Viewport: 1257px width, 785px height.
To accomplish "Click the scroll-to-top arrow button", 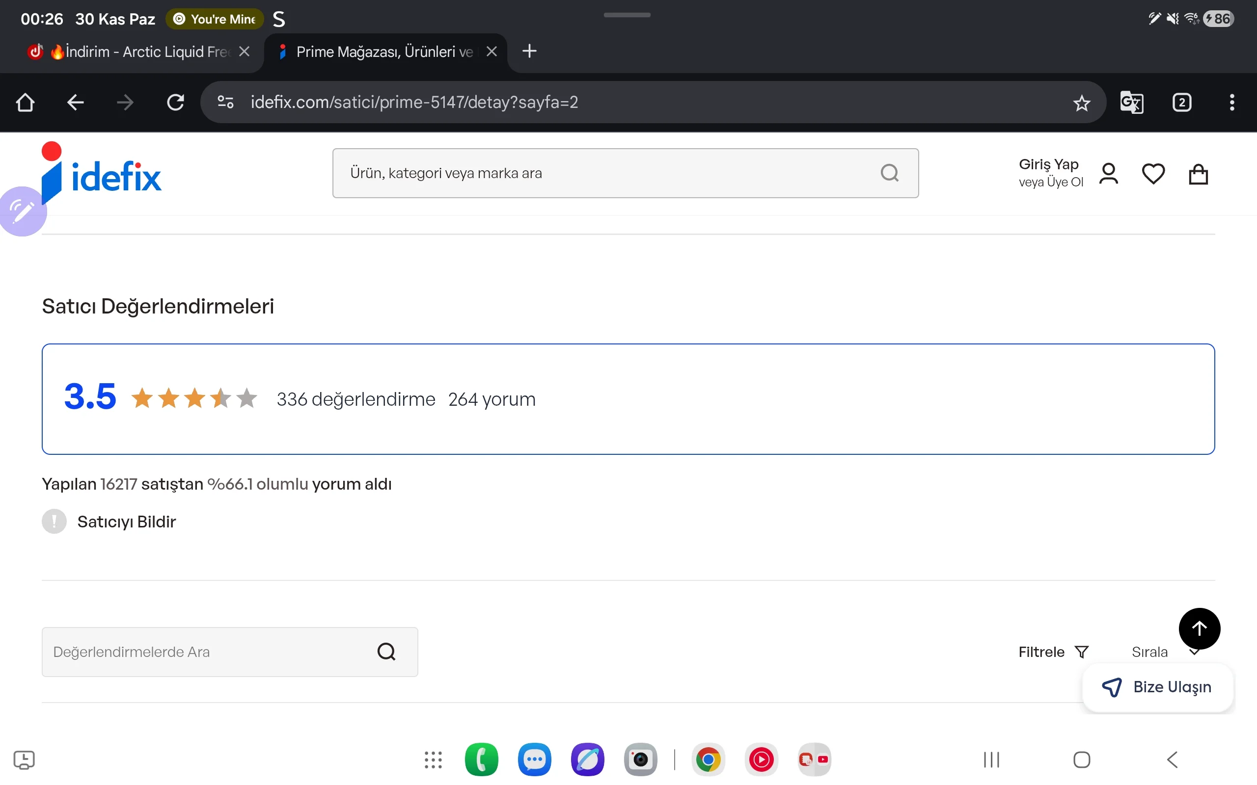I will (x=1199, y=628).
